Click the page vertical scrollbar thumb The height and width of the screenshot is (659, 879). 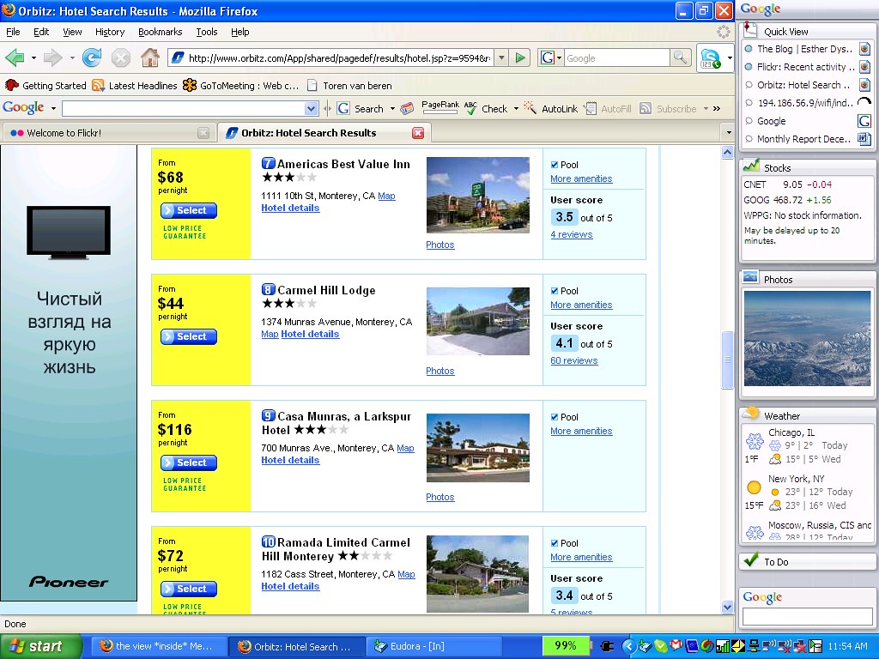coord(727,360)
